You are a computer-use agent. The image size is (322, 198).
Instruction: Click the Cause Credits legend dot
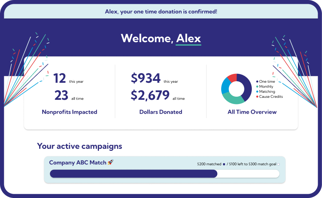pyautogui.click(x=257, y=97)
